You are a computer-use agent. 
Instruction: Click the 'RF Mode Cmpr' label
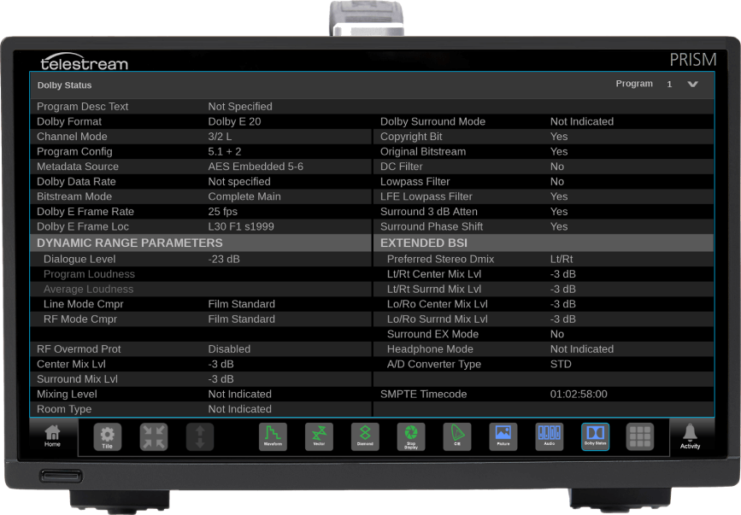[80, 319]
